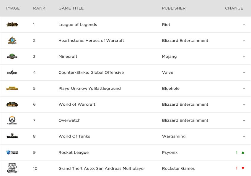The image size is (251, 176).
Task: Click the red change value for Grand Theft Auto
Action: click(x=237, y=168)
